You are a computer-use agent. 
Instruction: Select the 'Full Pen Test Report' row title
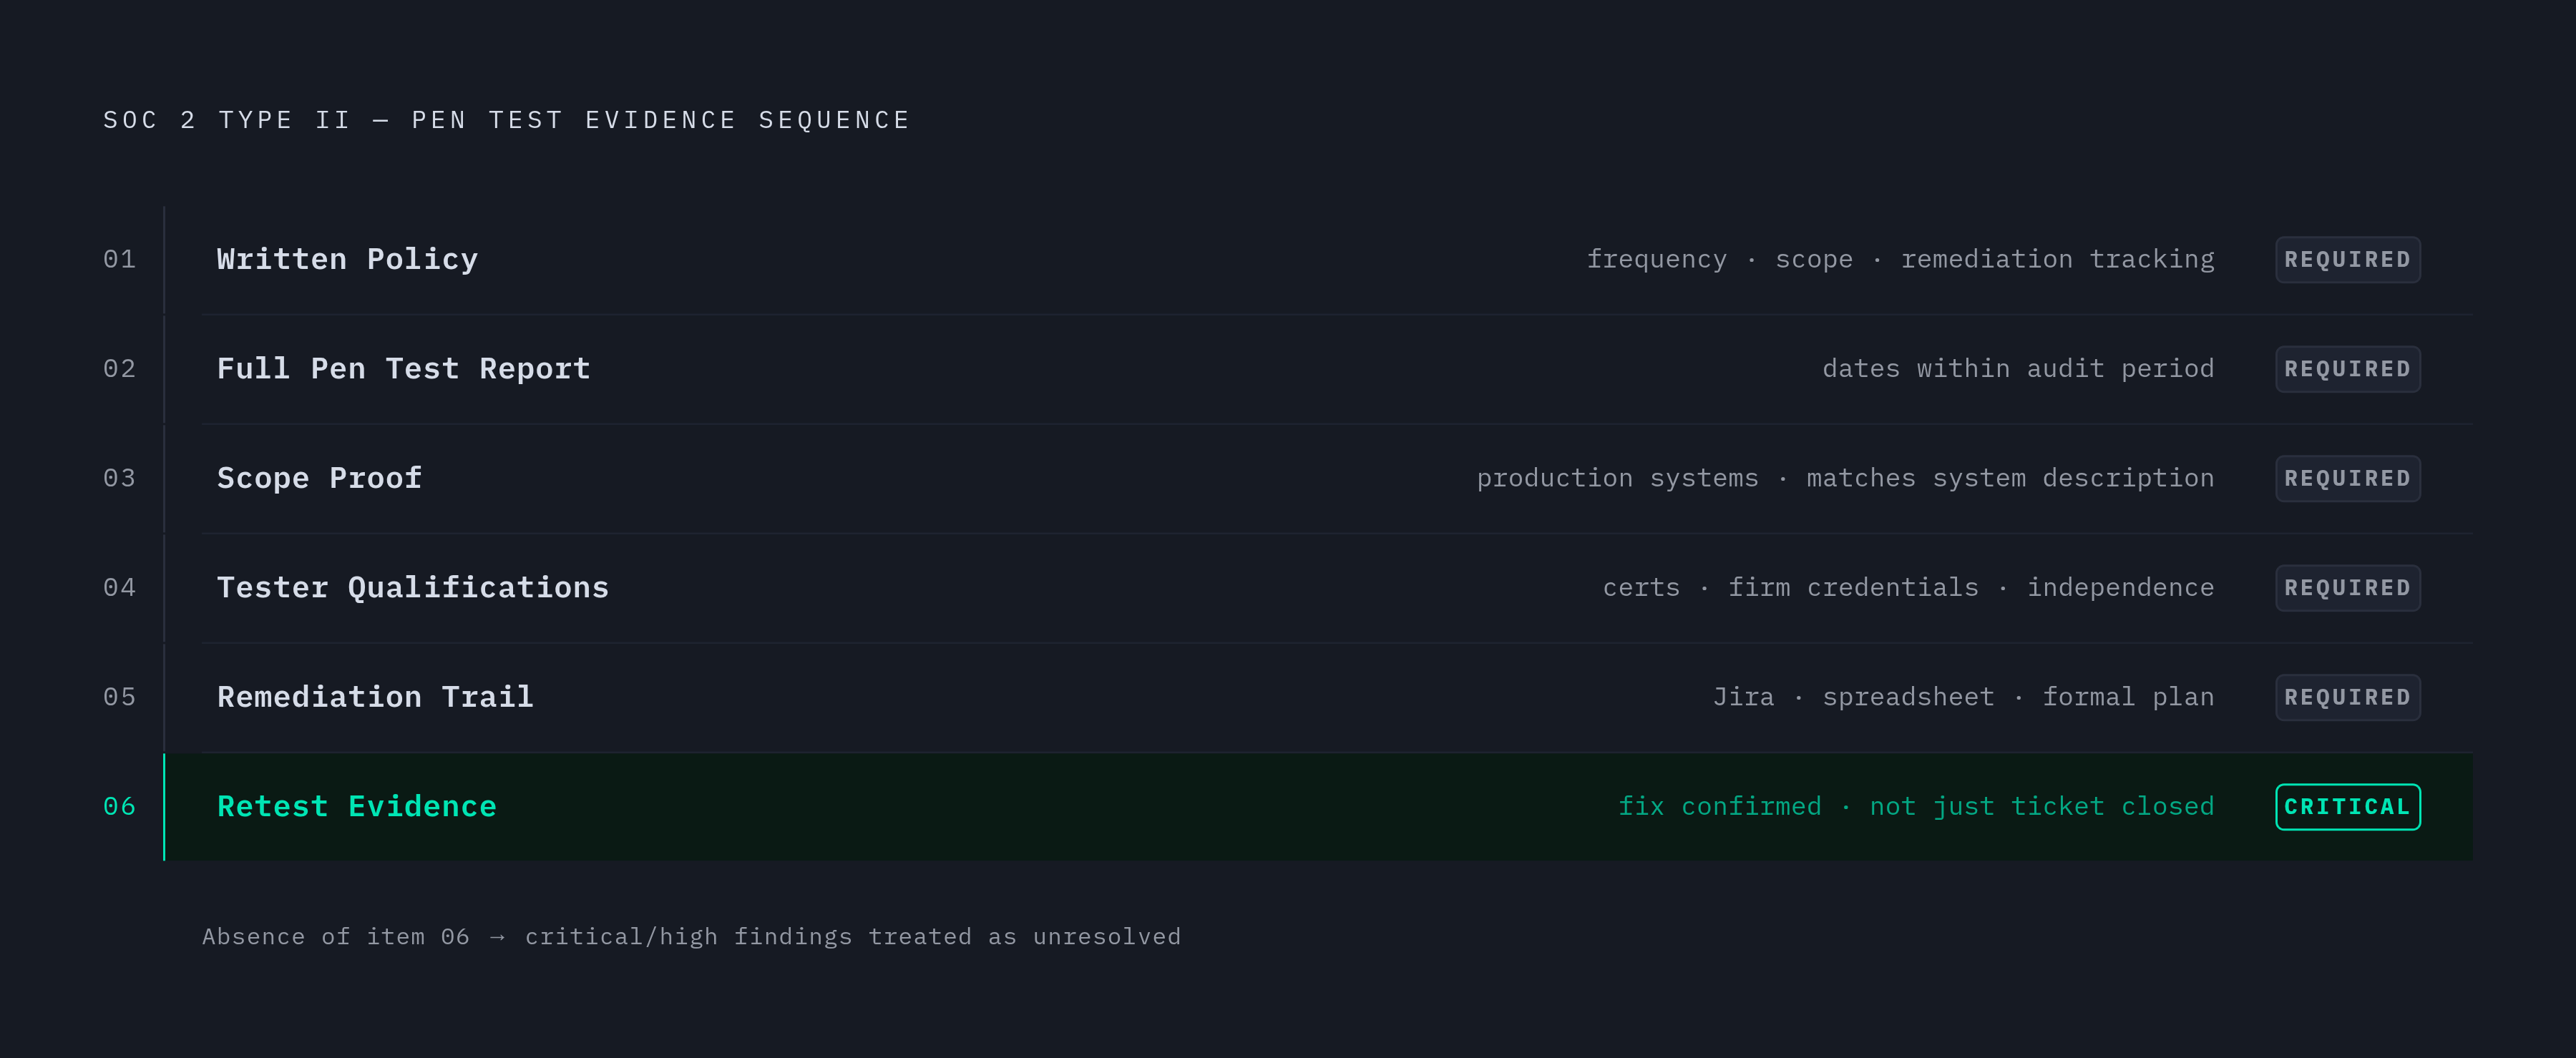coord(404,369)
